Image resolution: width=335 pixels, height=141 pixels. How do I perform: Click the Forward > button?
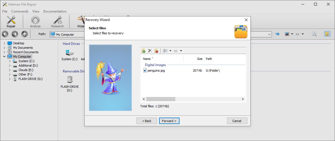tap(169, 121)
